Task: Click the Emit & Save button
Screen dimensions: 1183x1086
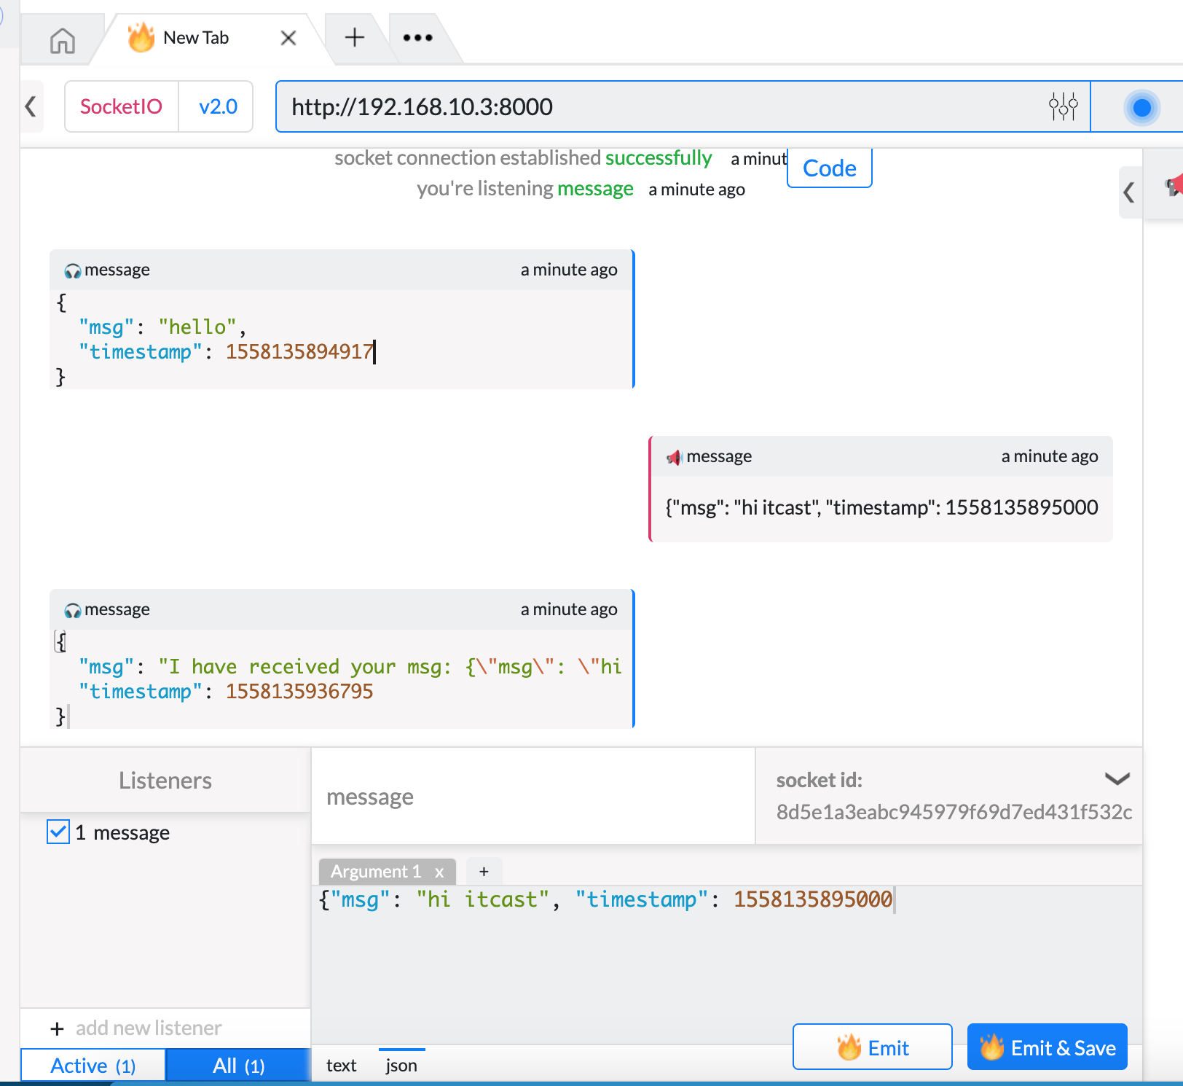Action: pos(1047,1047)
